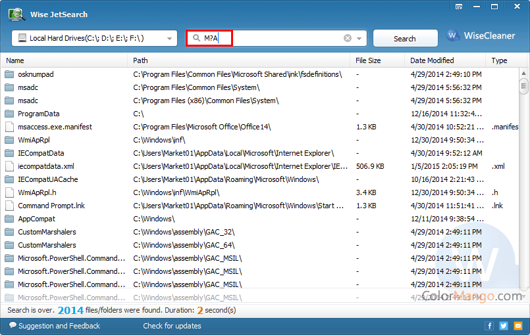
Task: Sort results by File Size column
Action: pos(377,60)
